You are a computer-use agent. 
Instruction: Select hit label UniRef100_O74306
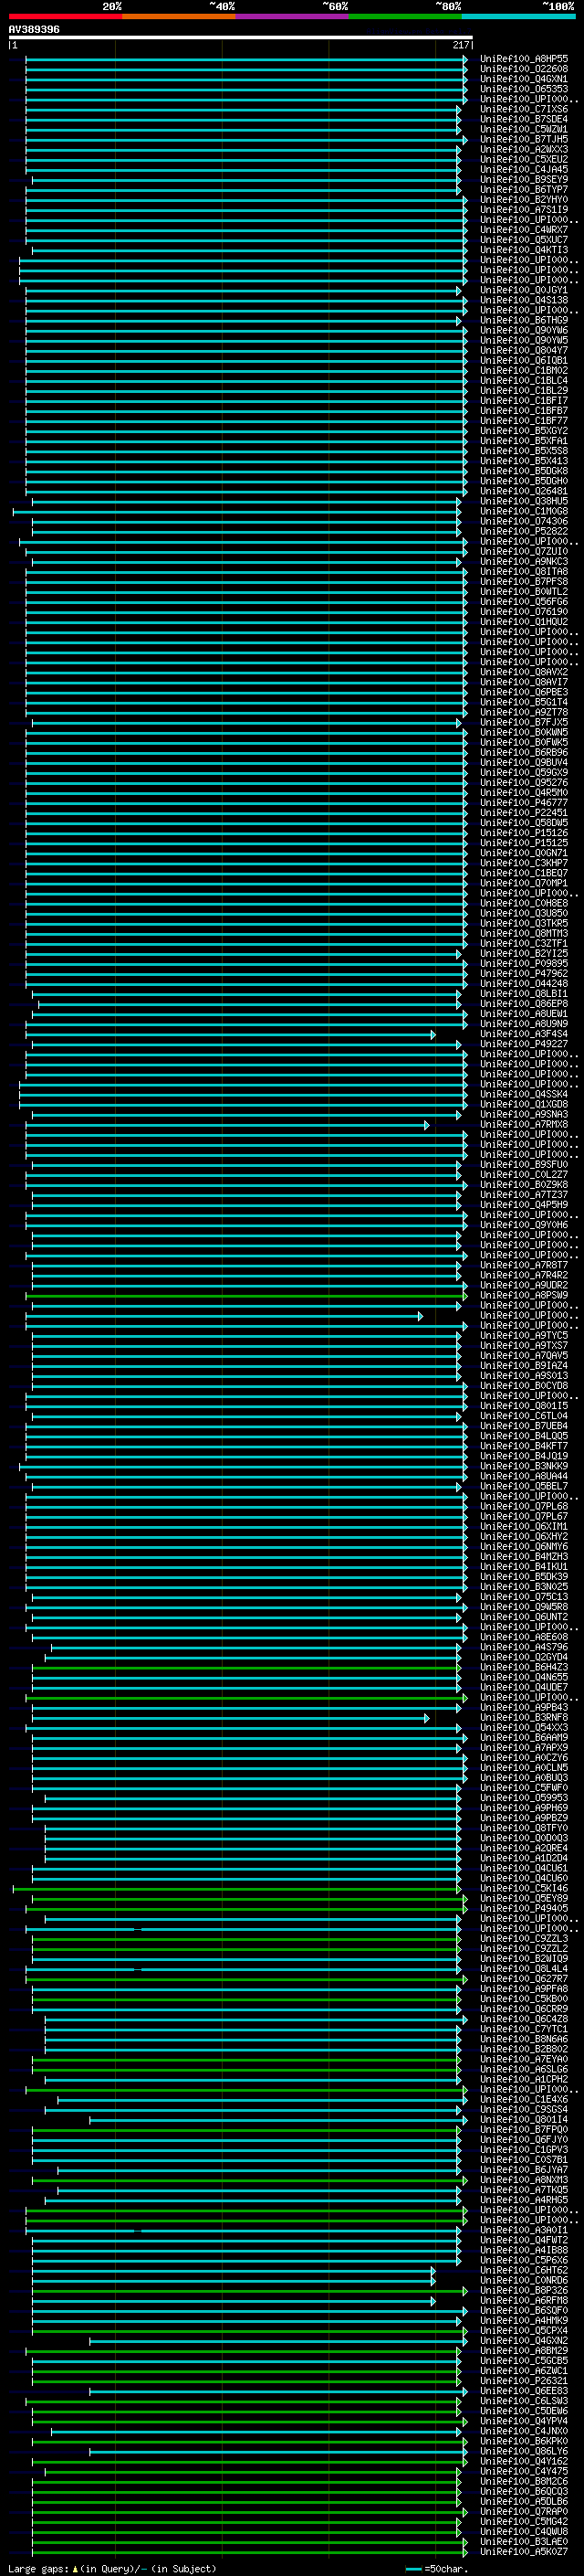pos(524,521)
